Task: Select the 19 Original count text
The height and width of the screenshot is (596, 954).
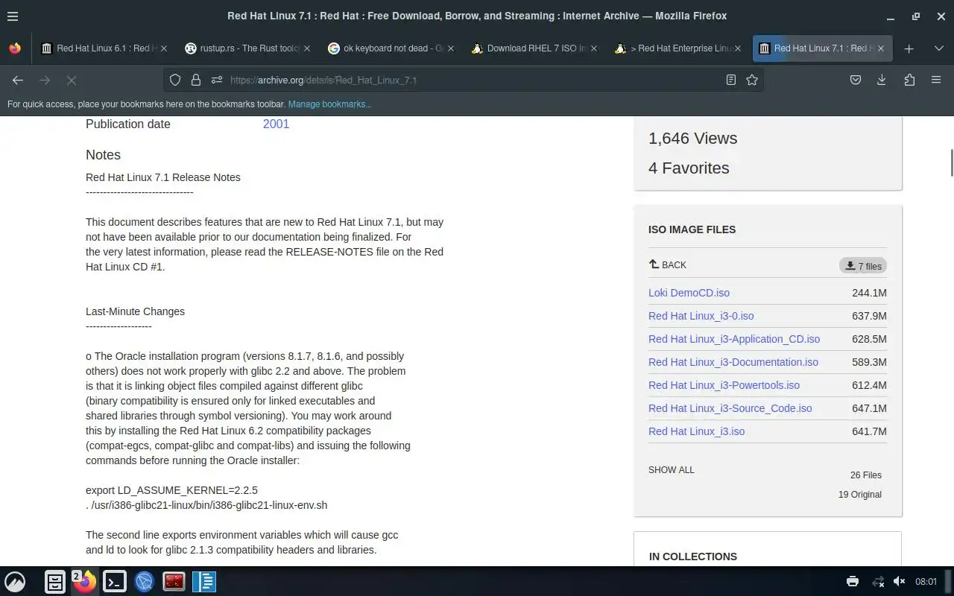Action: click(859, 495)
